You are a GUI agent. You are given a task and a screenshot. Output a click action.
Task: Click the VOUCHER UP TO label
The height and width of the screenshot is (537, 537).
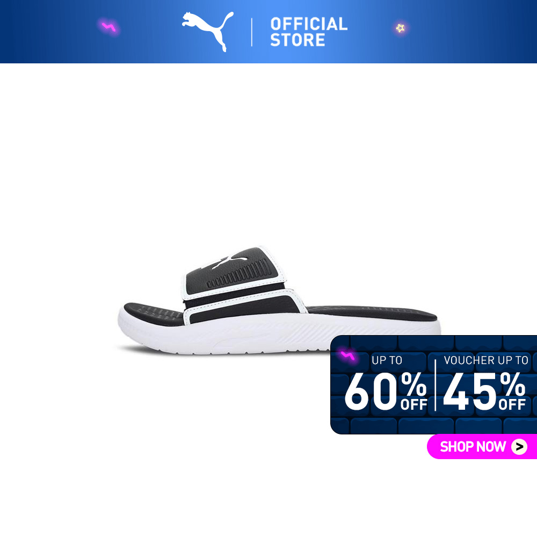(486, 360)
